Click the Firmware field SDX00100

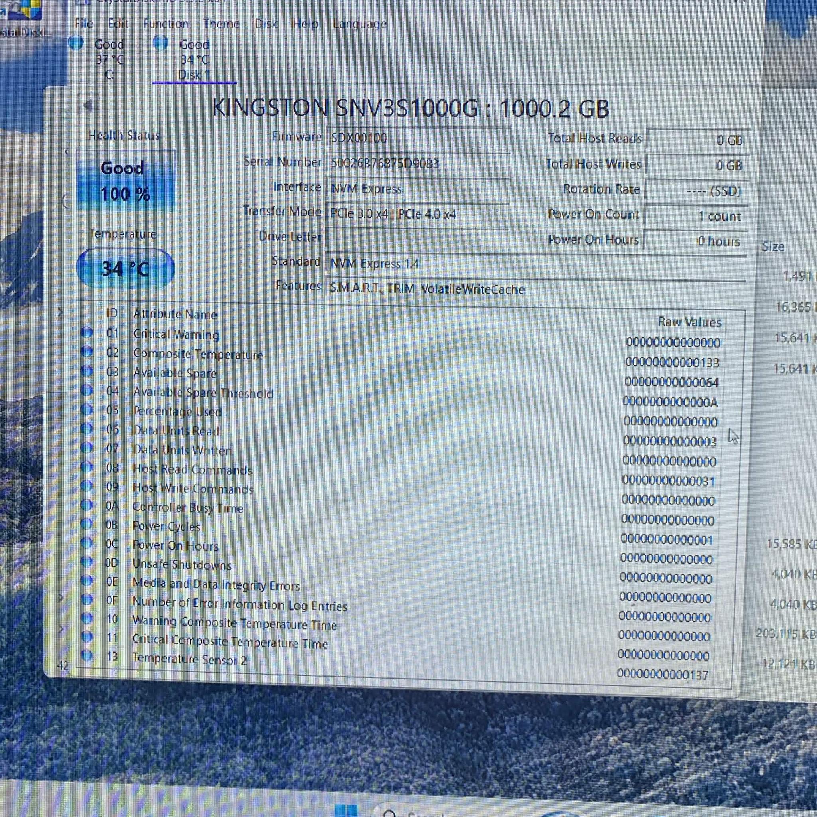[418, 138]
